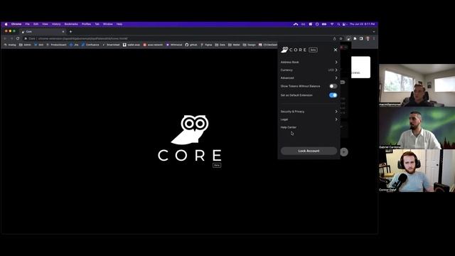Open the Bookmarks menu
455x256 pixels.
[71, 24]
